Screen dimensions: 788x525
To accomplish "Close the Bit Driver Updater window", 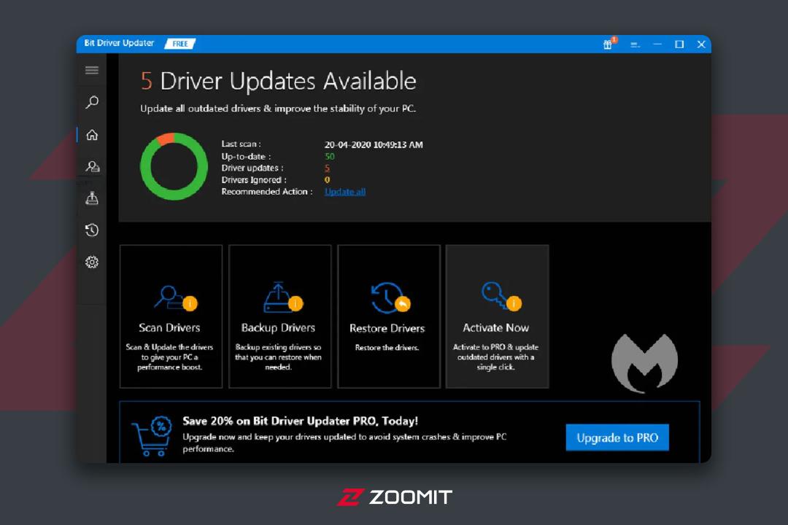I will pyautogui.click(x=701, y=44).
